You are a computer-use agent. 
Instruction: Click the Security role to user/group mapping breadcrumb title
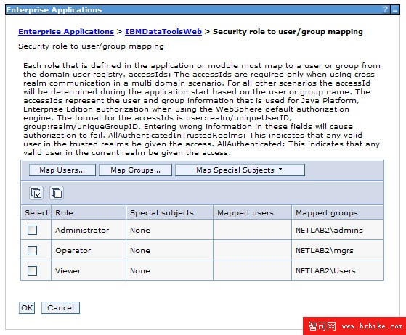click(288, 31)
